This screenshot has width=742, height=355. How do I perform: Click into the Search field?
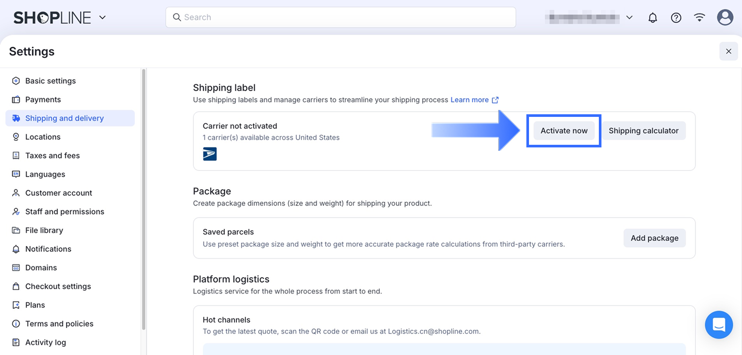pos(340,17)
